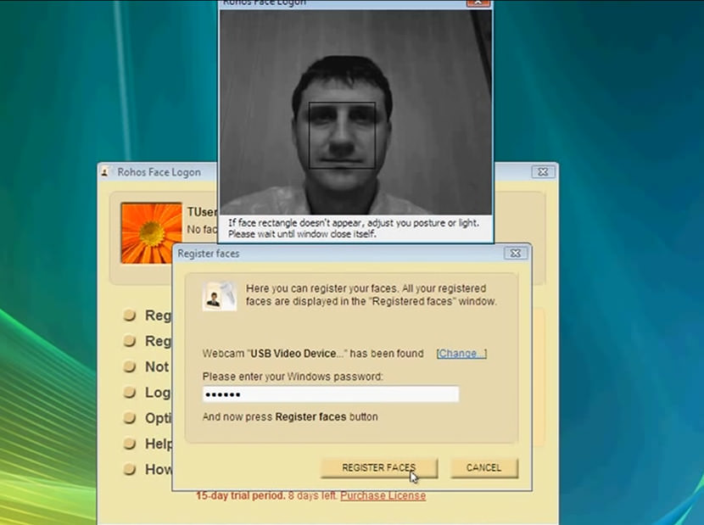Cancel the Register faces dialog
Viewport: 704px width, 525px height.
tap(484, 467)
